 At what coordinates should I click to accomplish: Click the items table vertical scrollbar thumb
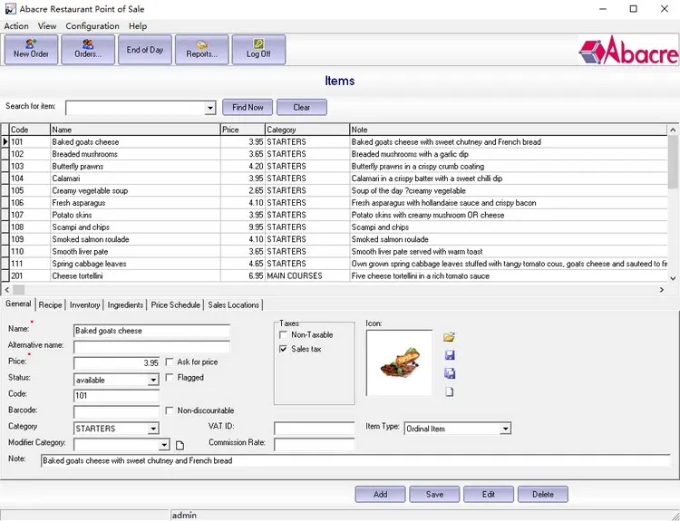pyautogui.click(x=673, y=161)
